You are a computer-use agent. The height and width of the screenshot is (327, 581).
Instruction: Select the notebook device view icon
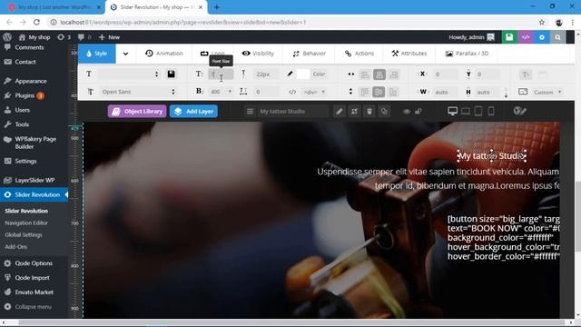pyautogui.click(x=466, y=111)
